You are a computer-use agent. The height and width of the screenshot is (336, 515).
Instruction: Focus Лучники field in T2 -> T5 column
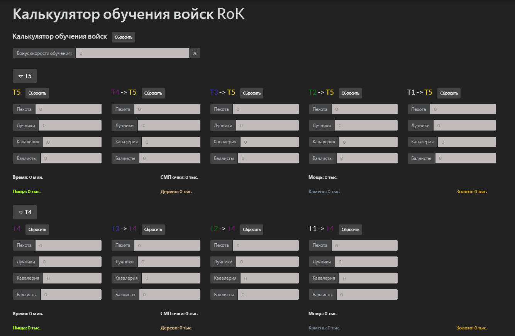pos(366,126)
